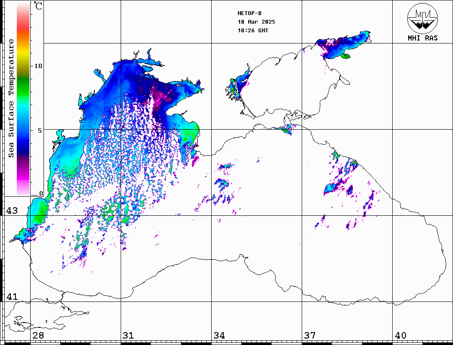Click the latitude label "41"
Image resolution: width=453 pixels, height=345 pixels.
12,296
